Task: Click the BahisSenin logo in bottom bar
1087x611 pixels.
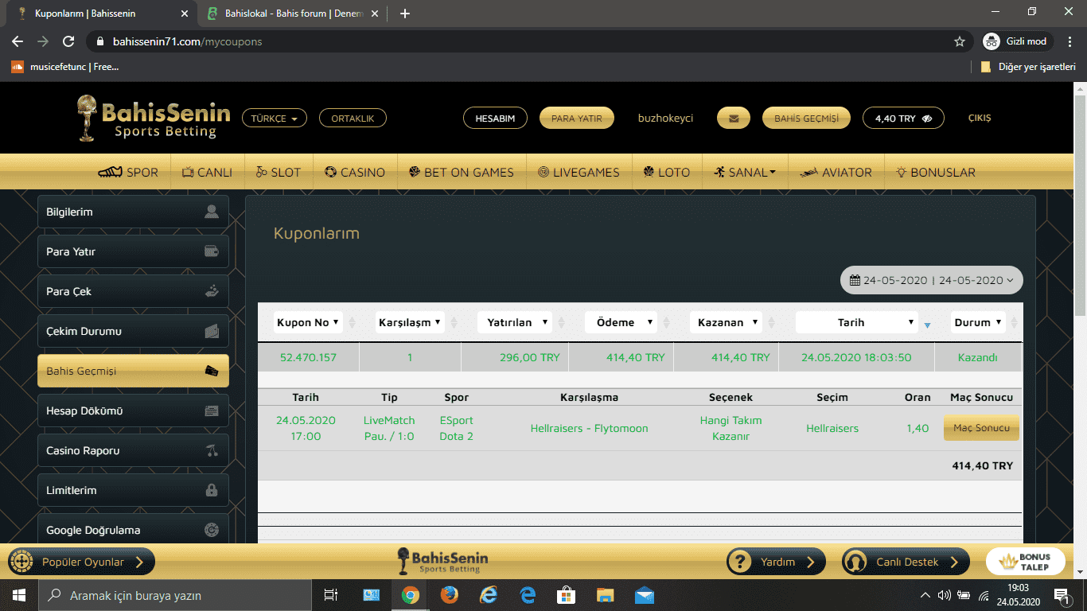Action: [x=443, y=561]
